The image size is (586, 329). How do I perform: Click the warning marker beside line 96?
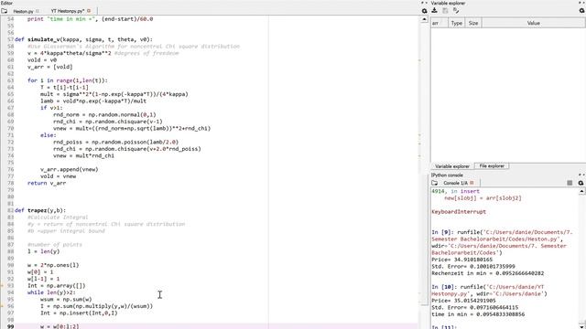[x=2, y=306]
